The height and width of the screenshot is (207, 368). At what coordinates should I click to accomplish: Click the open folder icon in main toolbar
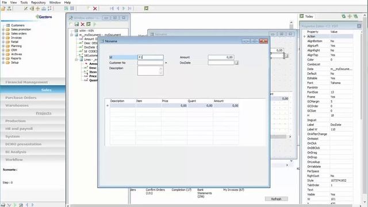click(3, 9)
